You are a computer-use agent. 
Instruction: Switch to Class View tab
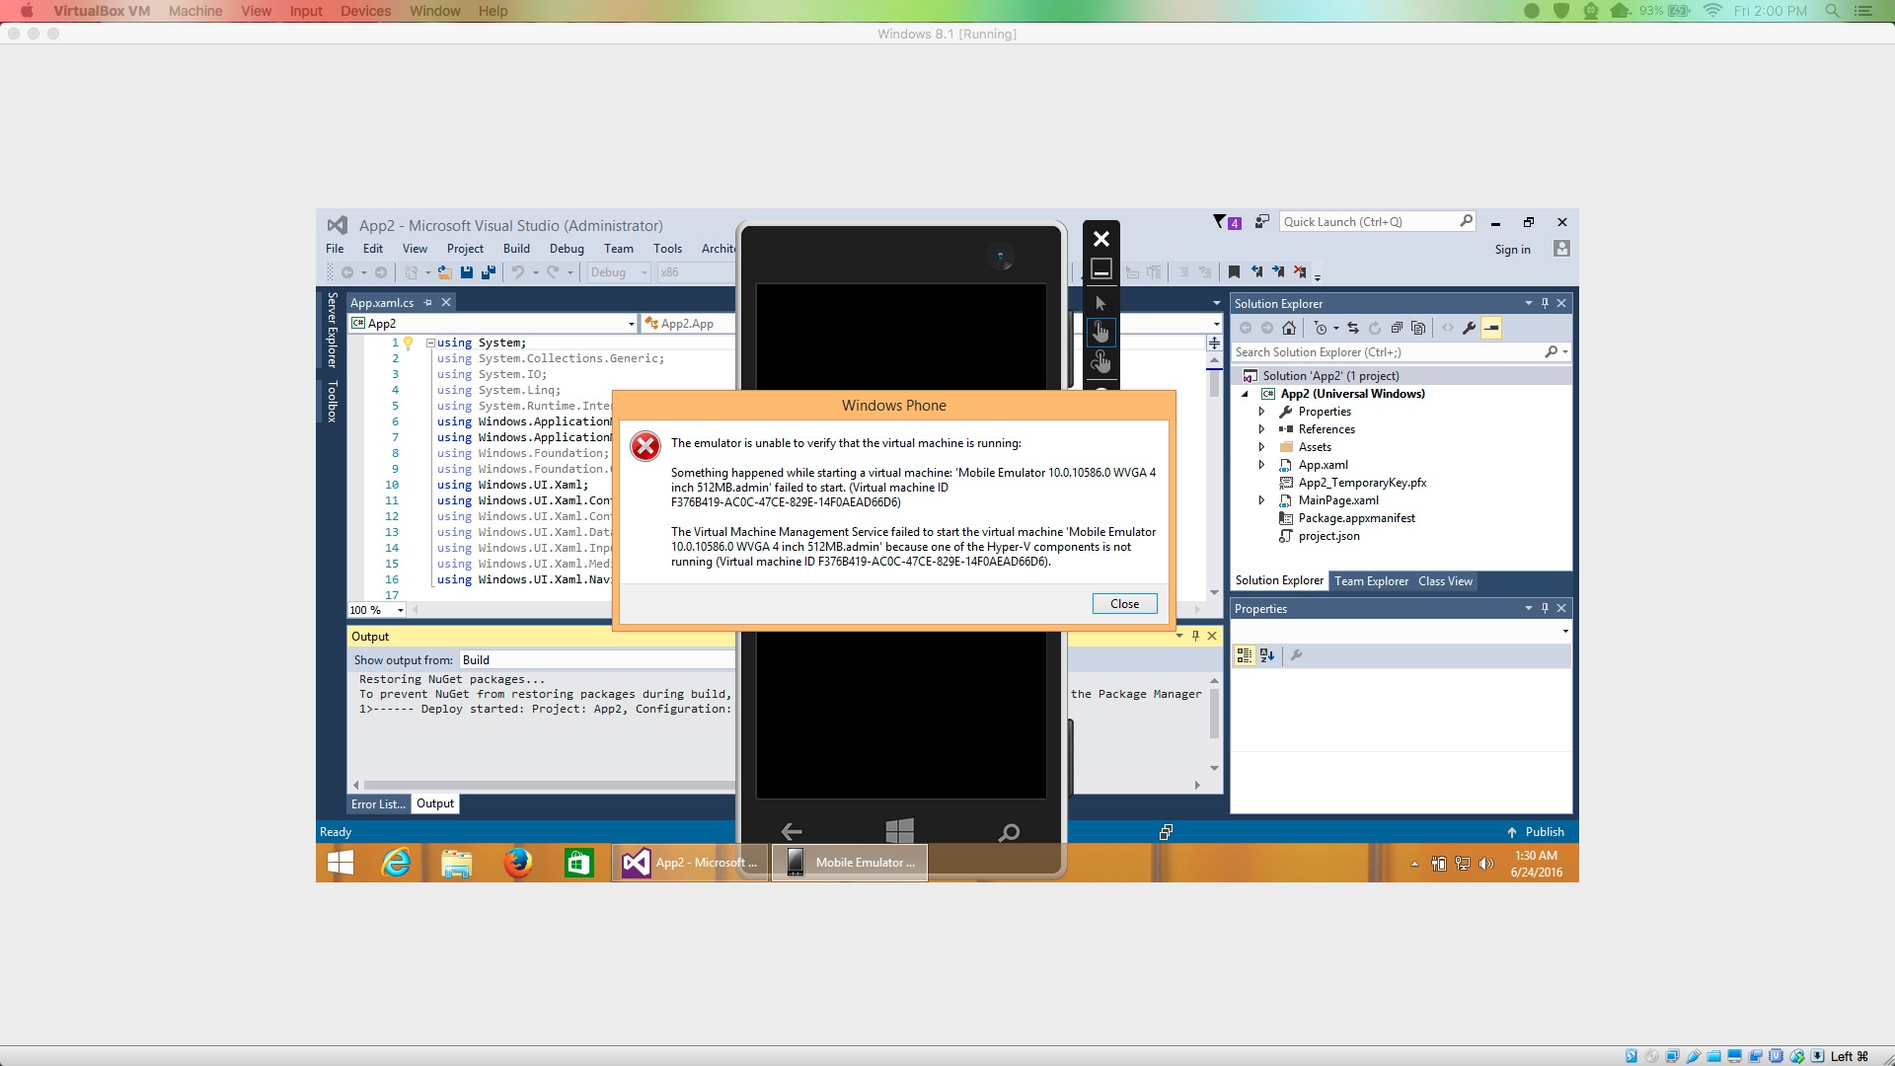(1445, 581)
